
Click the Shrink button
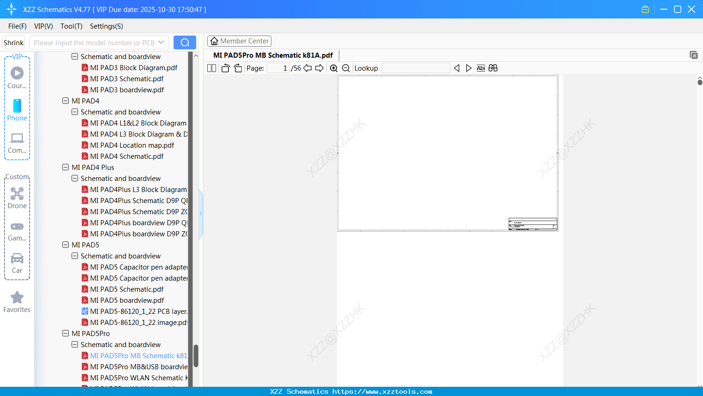(14, 42)
